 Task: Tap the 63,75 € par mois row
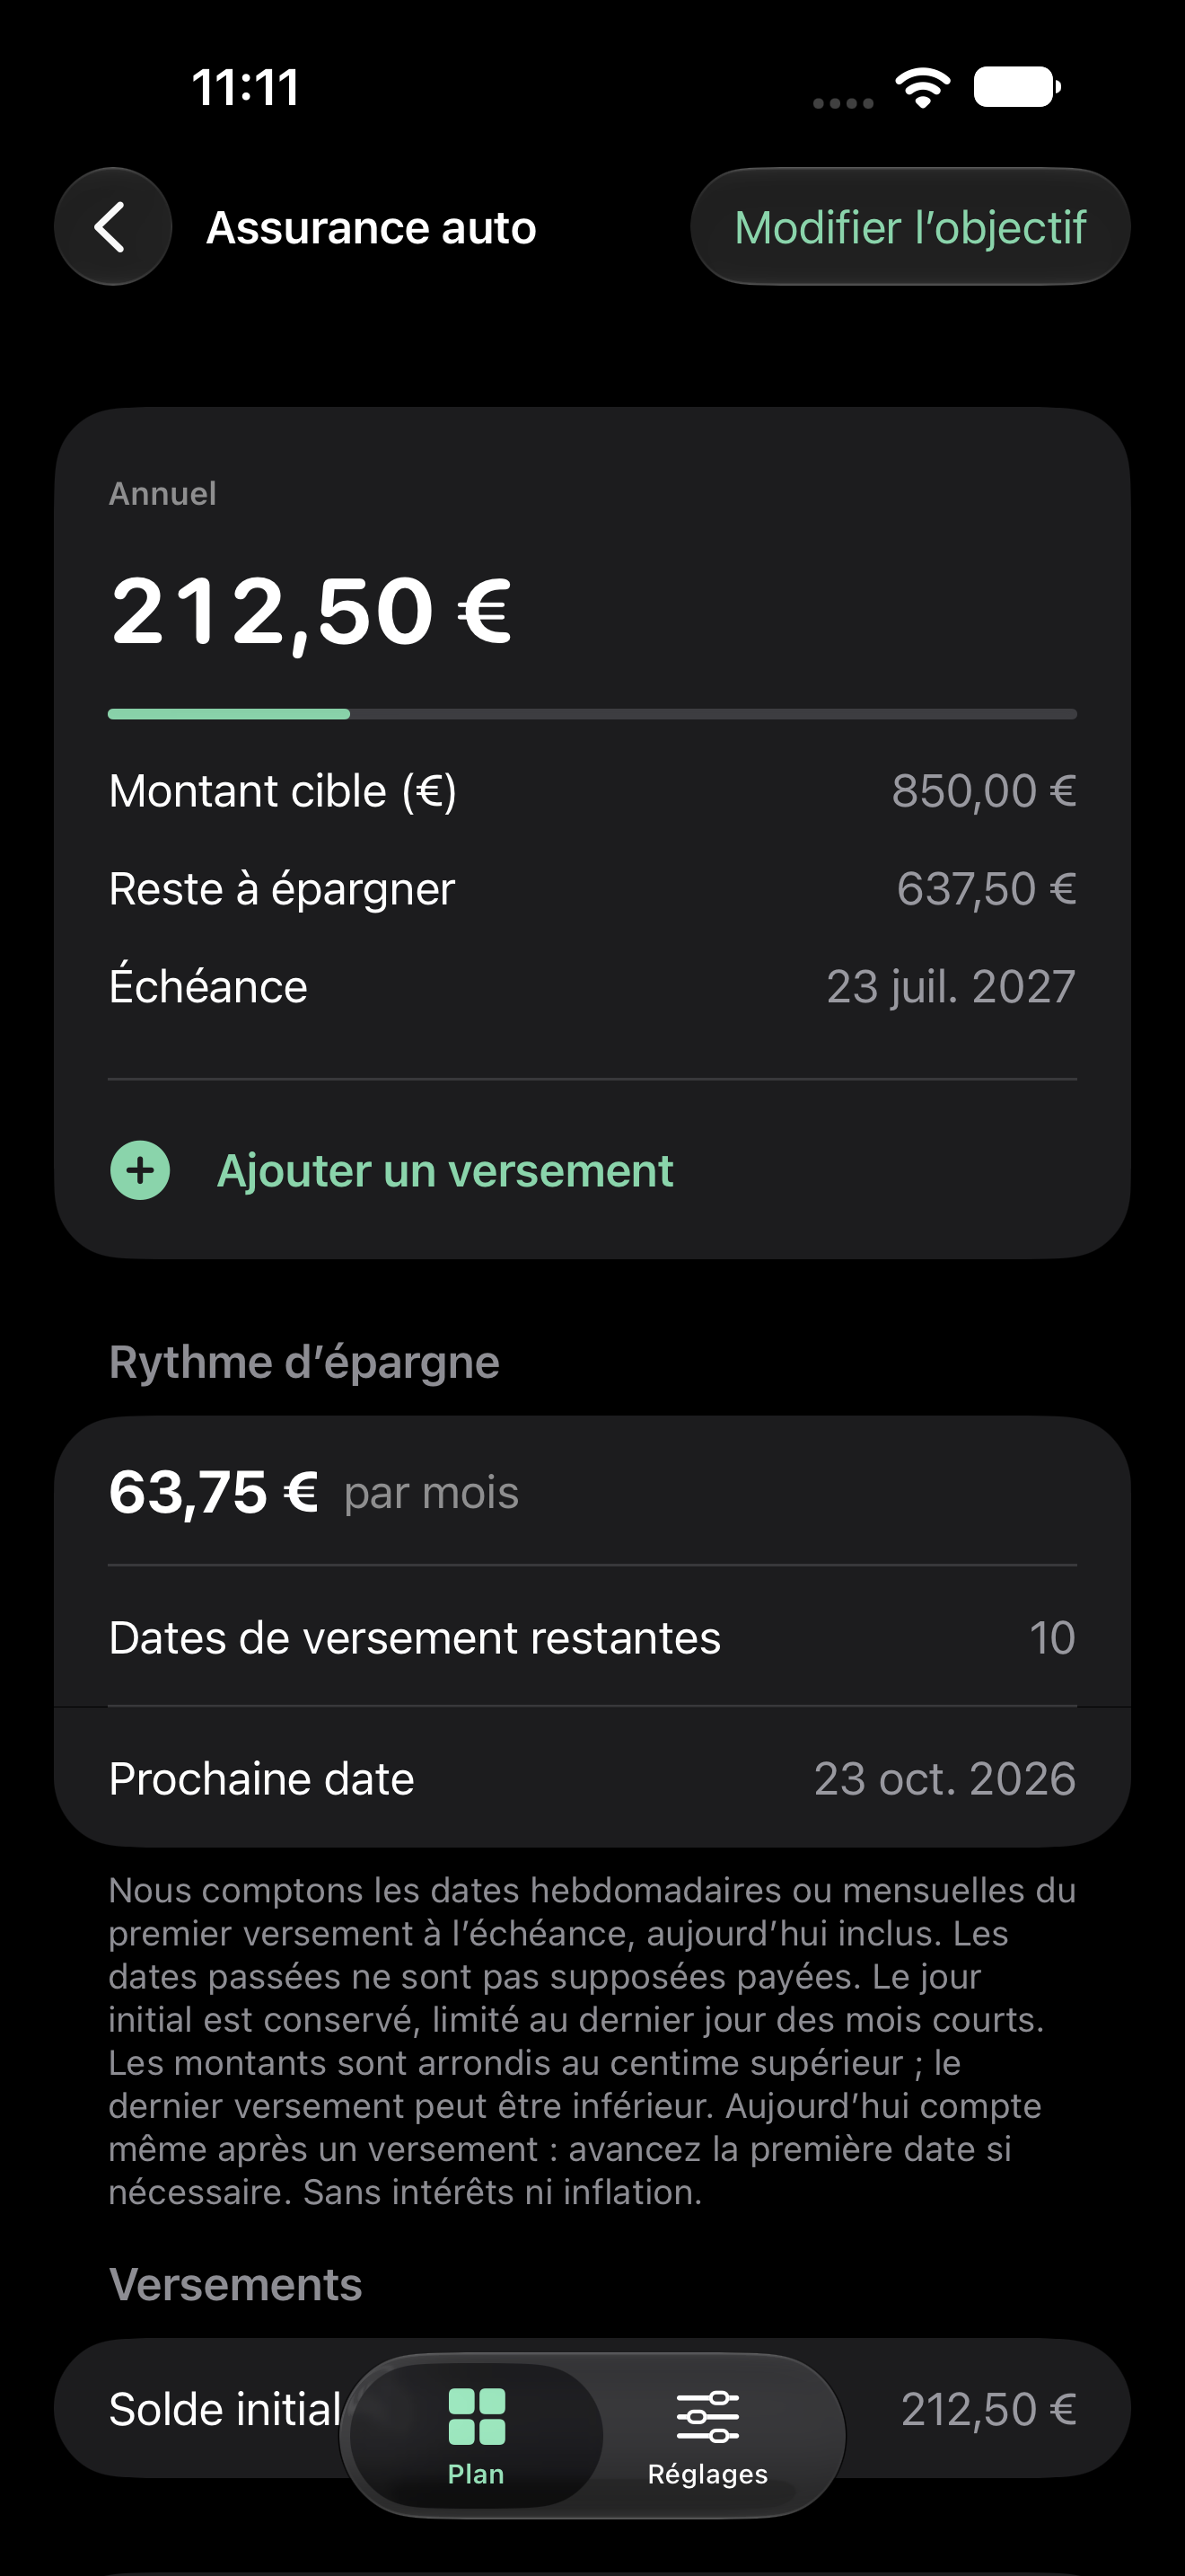click(592, 1492)
